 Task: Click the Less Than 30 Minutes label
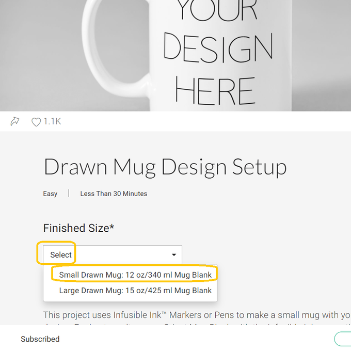click(114, 194)
